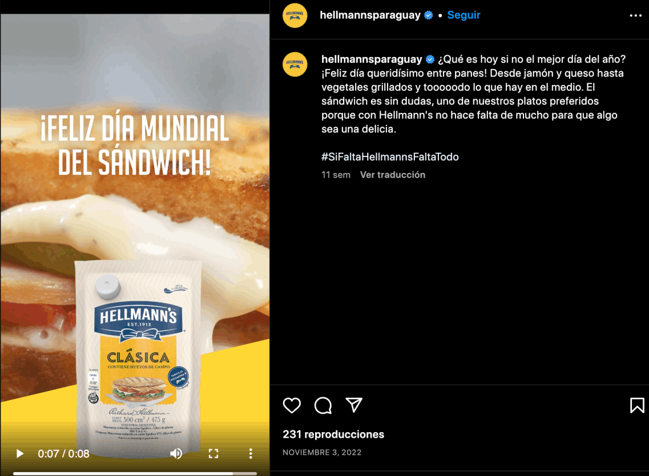Like the post with the heart icon

(292, 405)
